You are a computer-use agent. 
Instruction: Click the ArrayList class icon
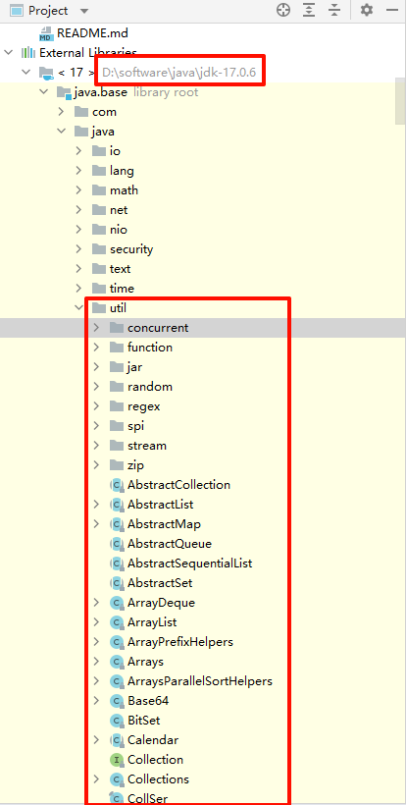pyautogui.click(x=118, y=622)
